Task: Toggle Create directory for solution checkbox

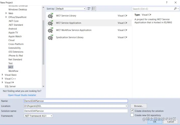Action: (132, 111)
